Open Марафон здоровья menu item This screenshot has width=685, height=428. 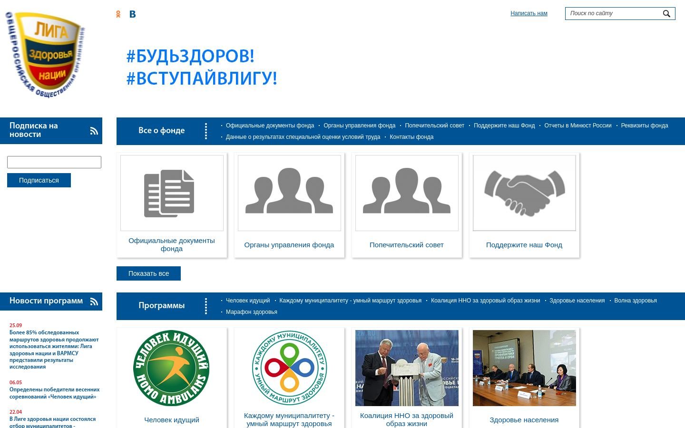pos(251,312)
